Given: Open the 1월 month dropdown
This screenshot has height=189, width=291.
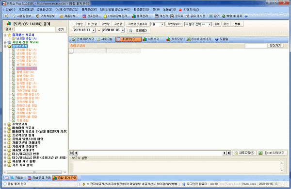Looking at the screenshot, I should coord(162,24).
